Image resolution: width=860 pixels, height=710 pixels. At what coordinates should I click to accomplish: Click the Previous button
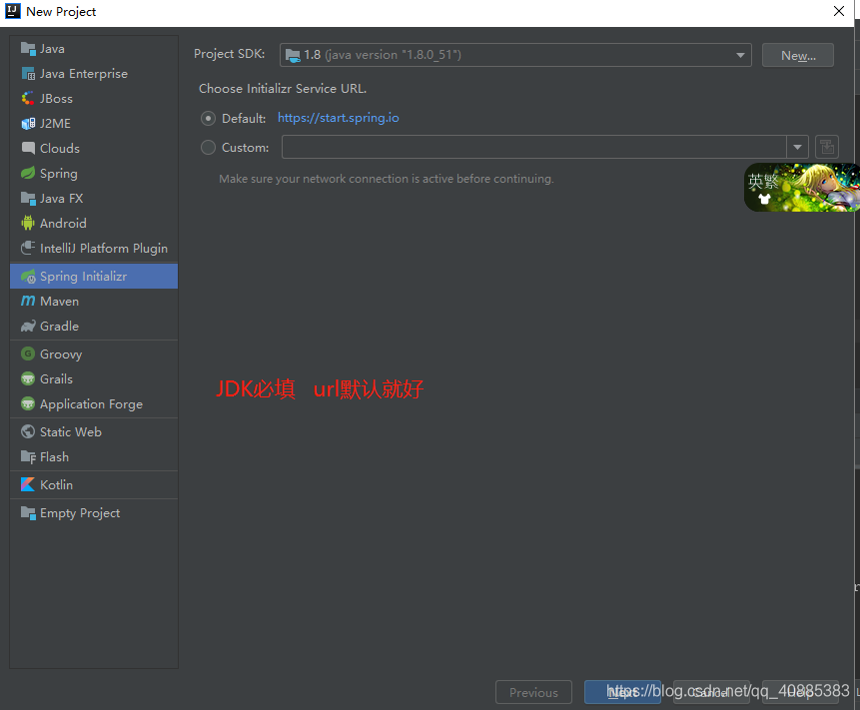(533, 692)
